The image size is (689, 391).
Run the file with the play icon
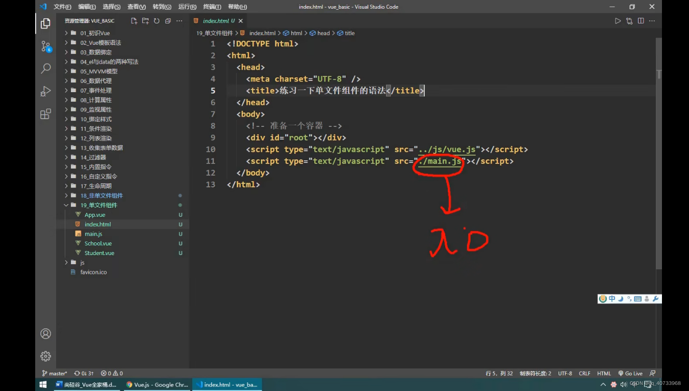point(618,21)
